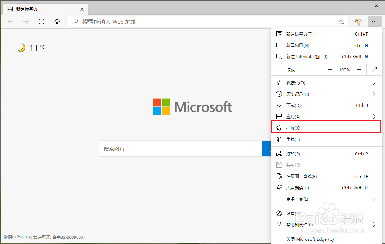Click the browser forward arrow

(26, 22)
